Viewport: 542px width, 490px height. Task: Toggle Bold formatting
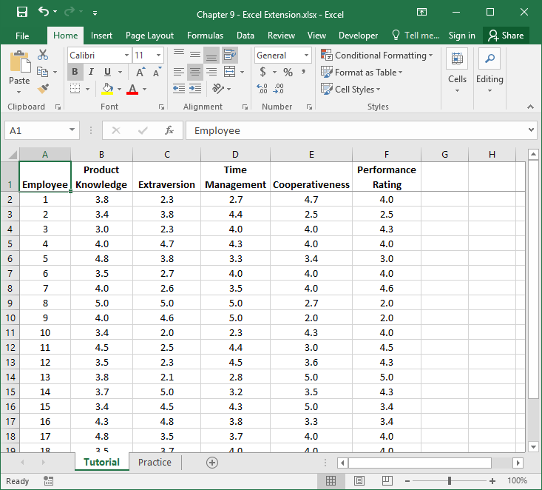[x=75, y=72]
